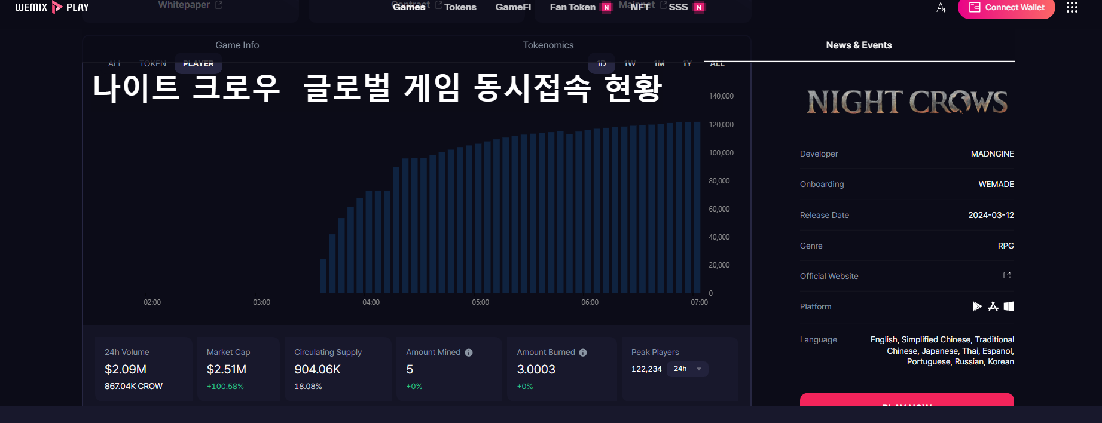Click the 2024-03-12 release date
This screenshot has width=1102, height=423.
point(991,215)
